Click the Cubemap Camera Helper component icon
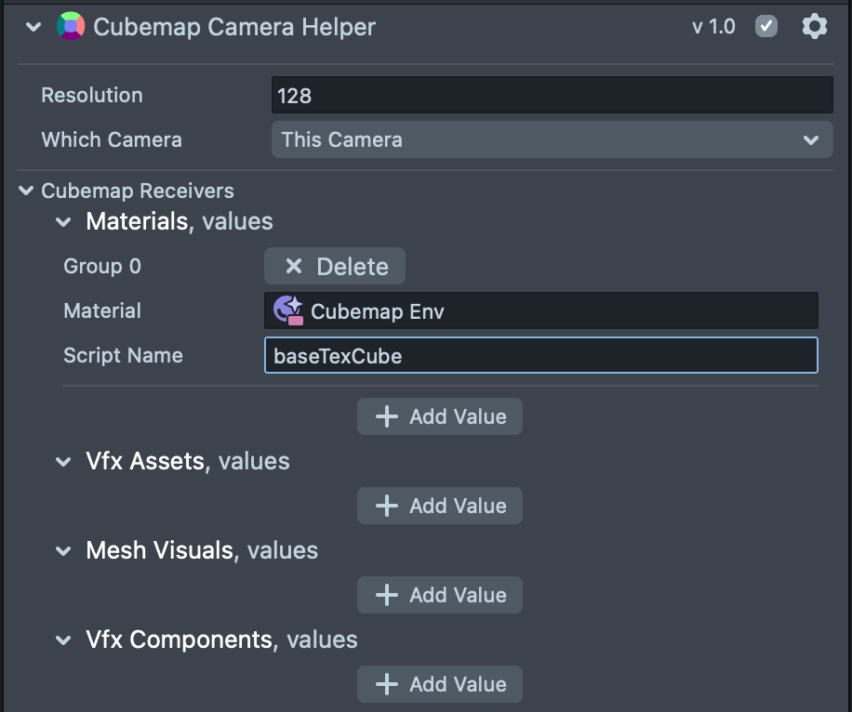 pos(71,26)
